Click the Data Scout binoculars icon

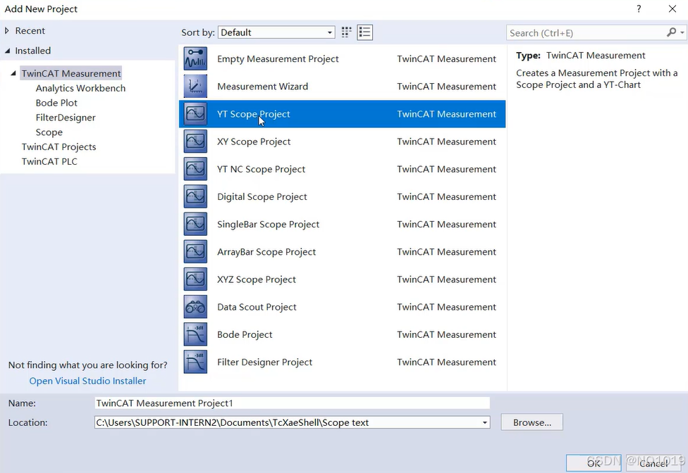click(x=195, y=307)
